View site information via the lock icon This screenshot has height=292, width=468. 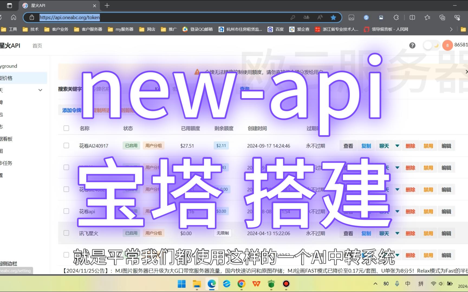[x=32, y=18]
